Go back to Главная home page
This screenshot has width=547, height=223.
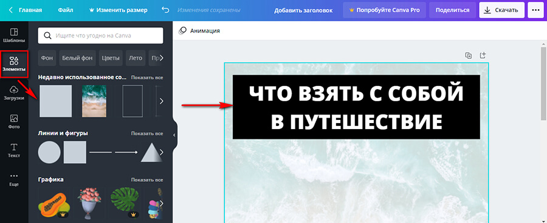coord(26,10)
